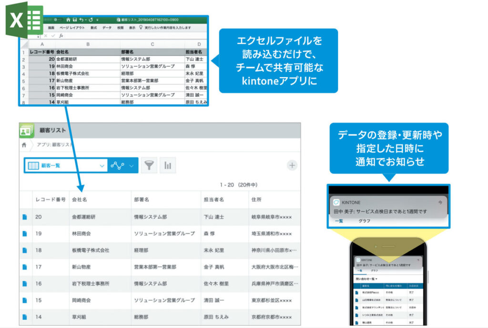Image resolution: width=488 pixels, height=328 pixels.
Task: Click the plus button to add a record
Action: pos(292,166)
